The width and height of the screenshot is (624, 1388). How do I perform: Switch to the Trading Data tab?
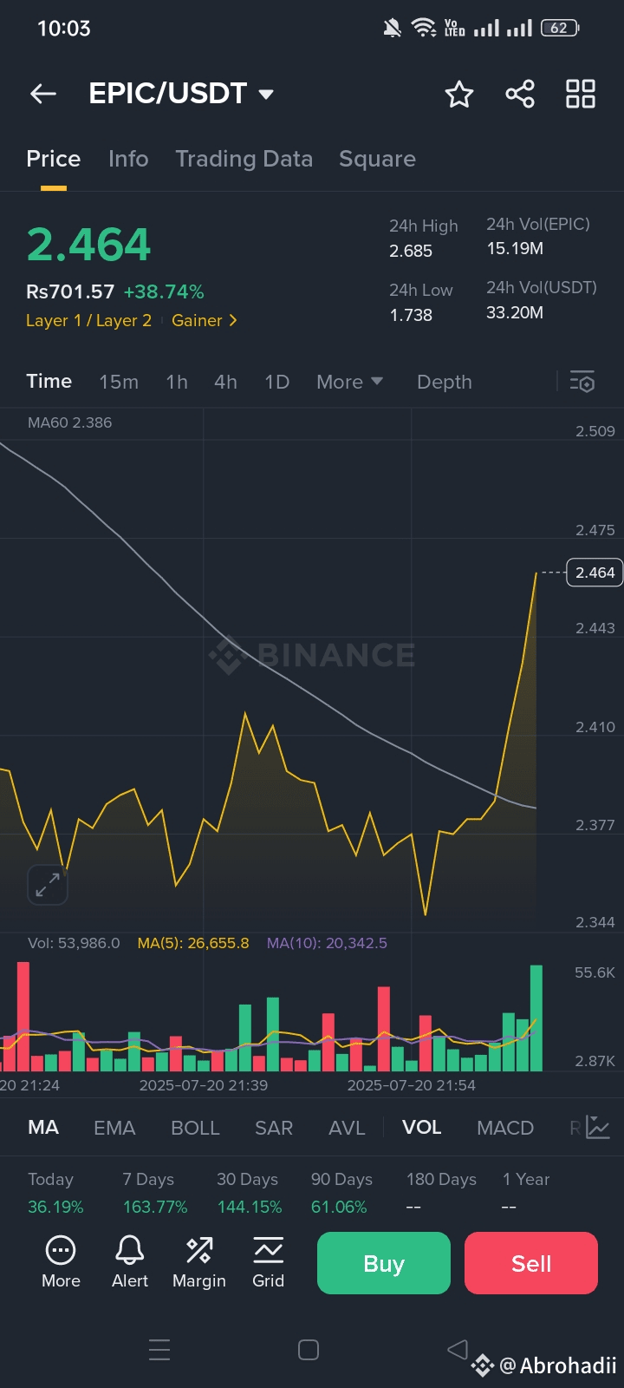click(x=244, y=160)
